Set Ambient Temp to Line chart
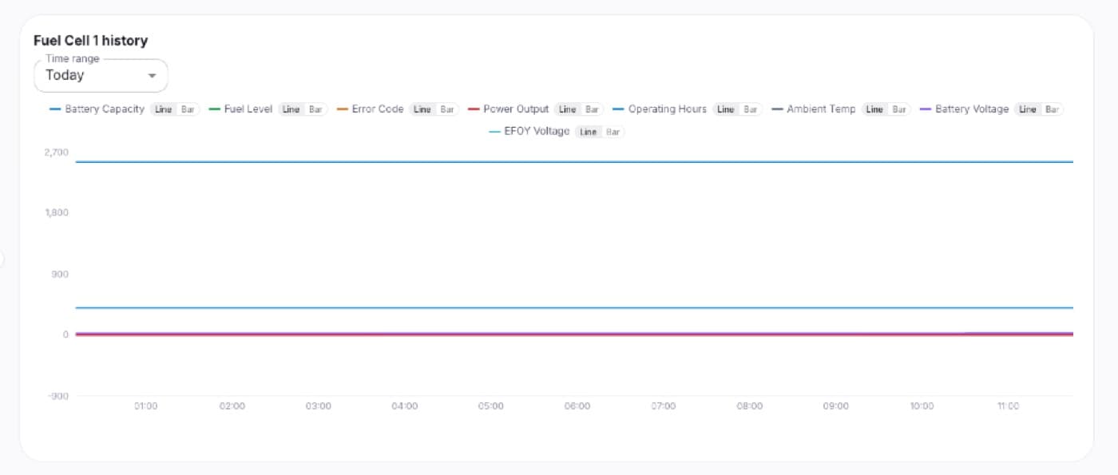 tap(874, 109)
